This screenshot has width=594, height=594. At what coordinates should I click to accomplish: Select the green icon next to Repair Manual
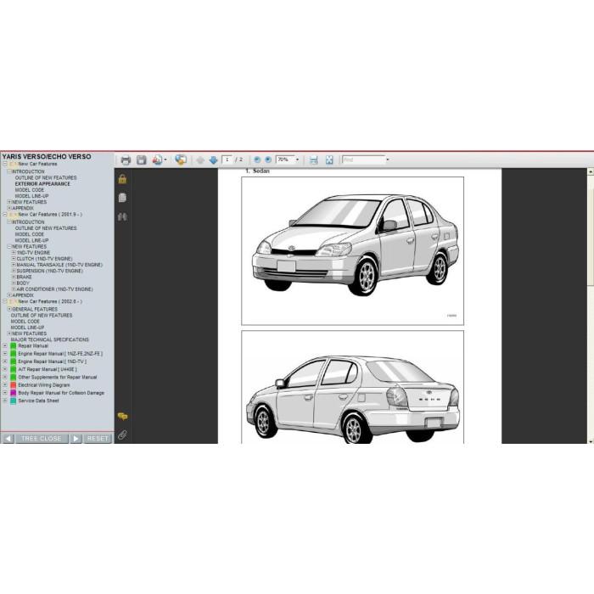pyautogui.click(x=14, y=346)
